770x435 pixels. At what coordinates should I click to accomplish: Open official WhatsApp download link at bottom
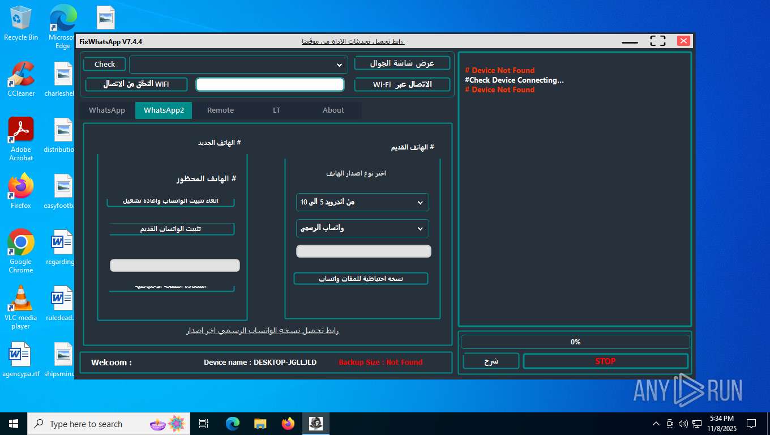click(263, 330)
